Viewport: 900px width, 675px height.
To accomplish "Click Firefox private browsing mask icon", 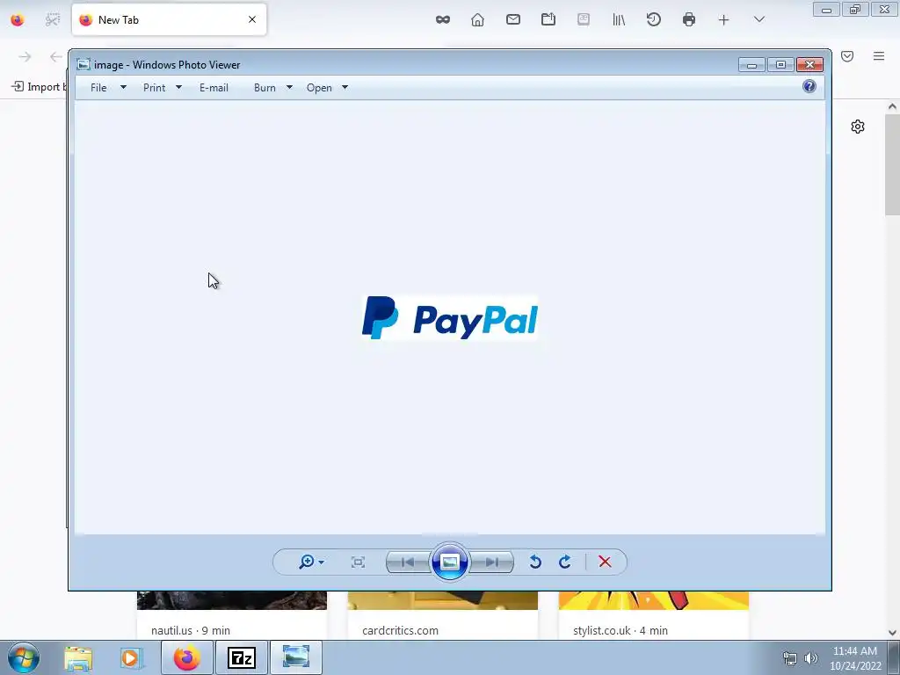I will click(443, 19).
